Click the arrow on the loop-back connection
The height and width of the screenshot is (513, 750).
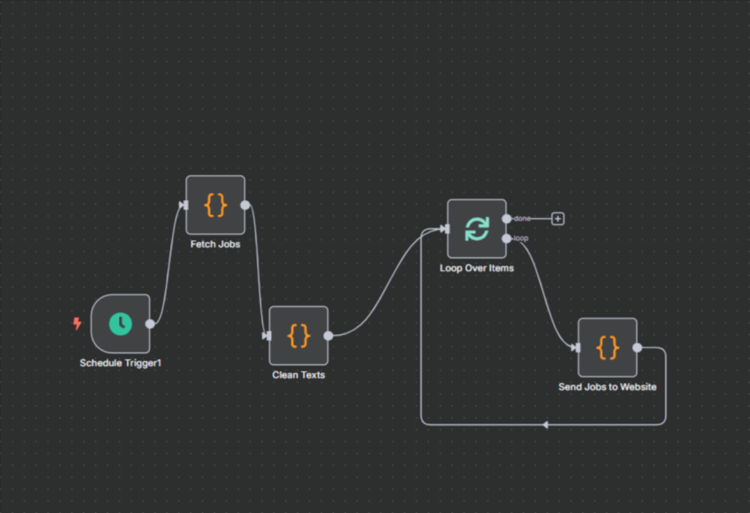tap(545, 425)
